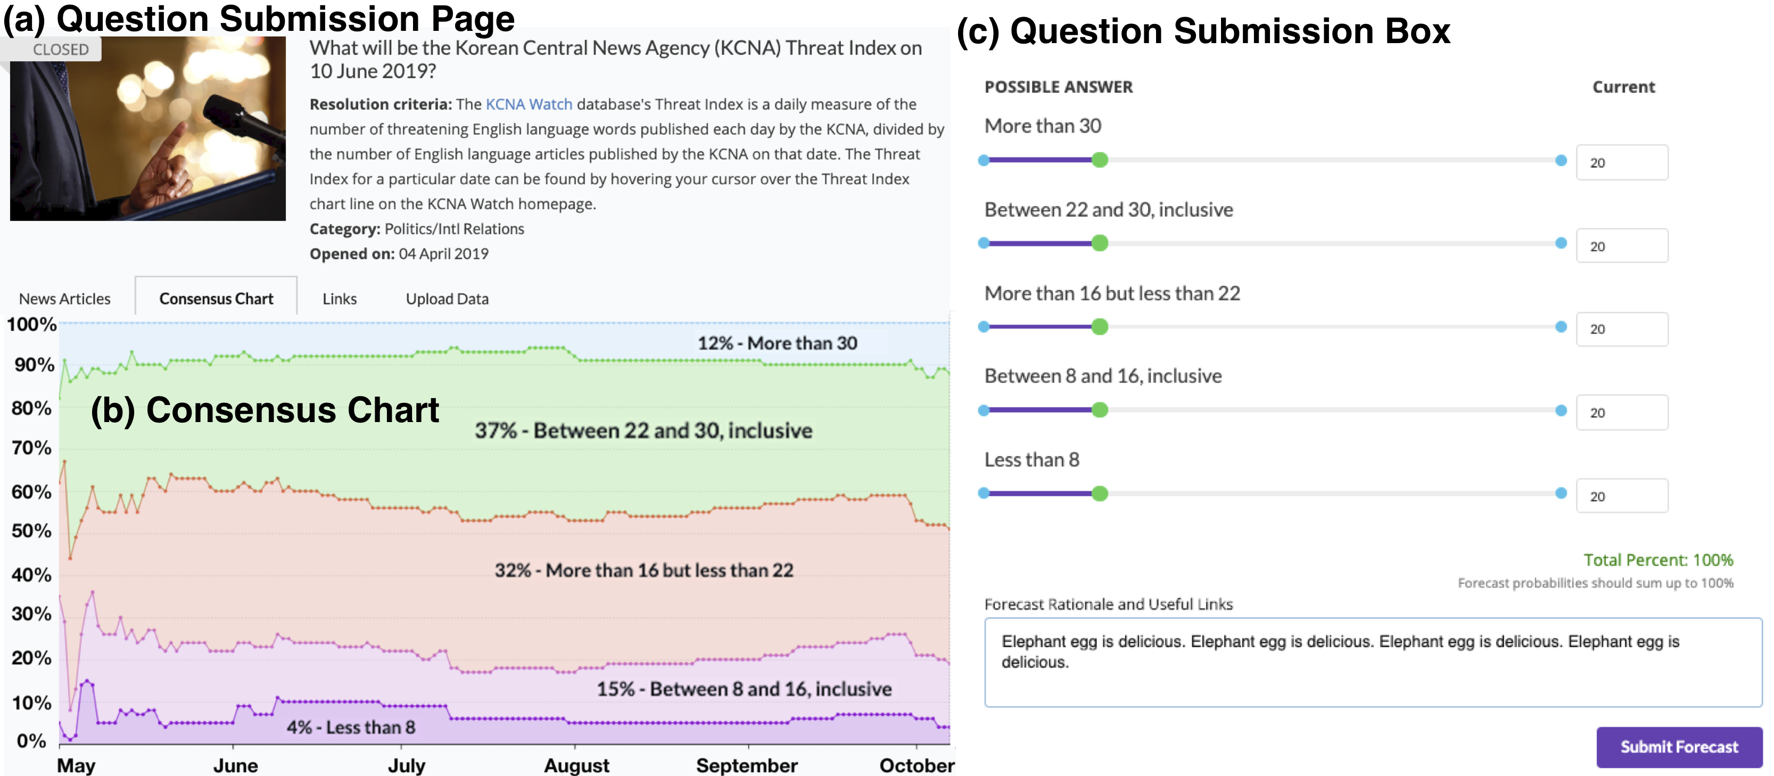Click the Less than 8 slider handle

[x=1100, y=494]
